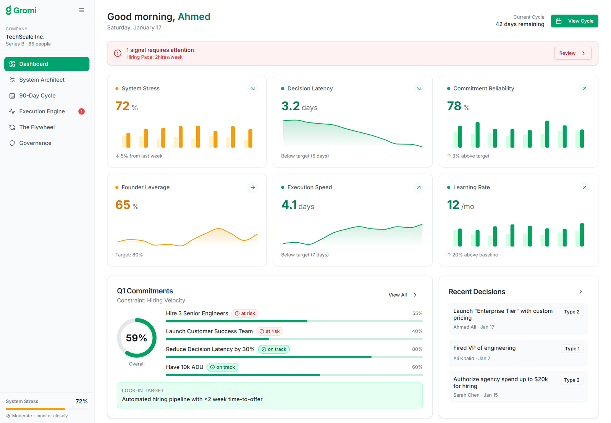Click Commitment Reliability trend arrow icon
611x423 pixels.
pyautogui.click(x=584, y=88)
